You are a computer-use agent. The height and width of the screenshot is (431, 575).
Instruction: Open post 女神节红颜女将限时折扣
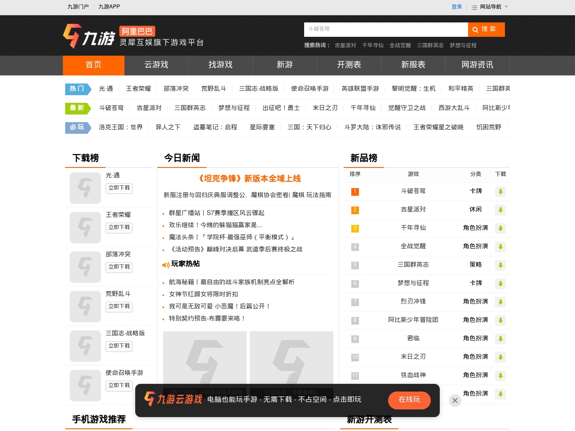[203, 294]
